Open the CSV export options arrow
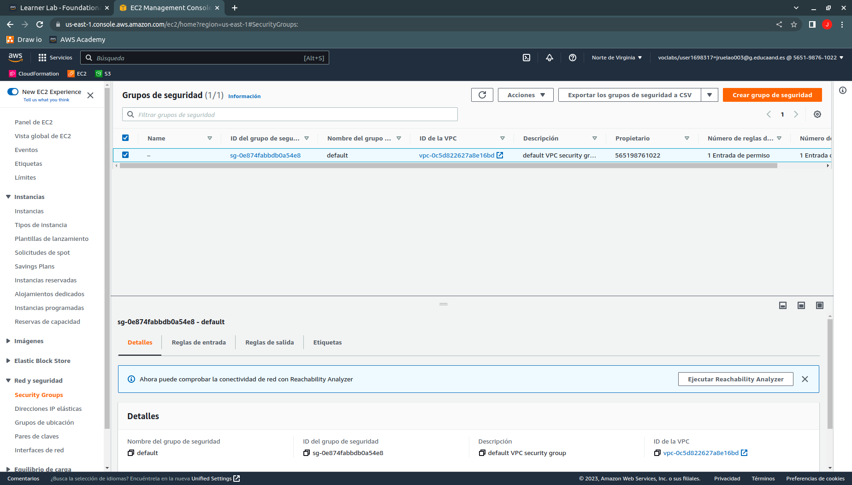This screenshot has height=485, width=852. [709, 95]
